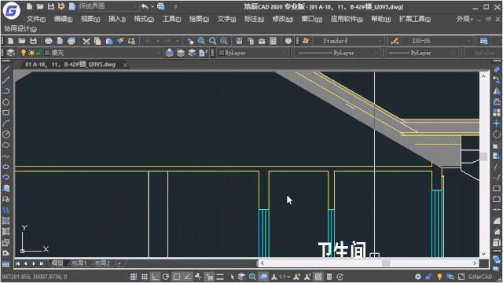Open the 视图 menu
The height and width of the screenshot is (283, 503).
click(90, 19)
